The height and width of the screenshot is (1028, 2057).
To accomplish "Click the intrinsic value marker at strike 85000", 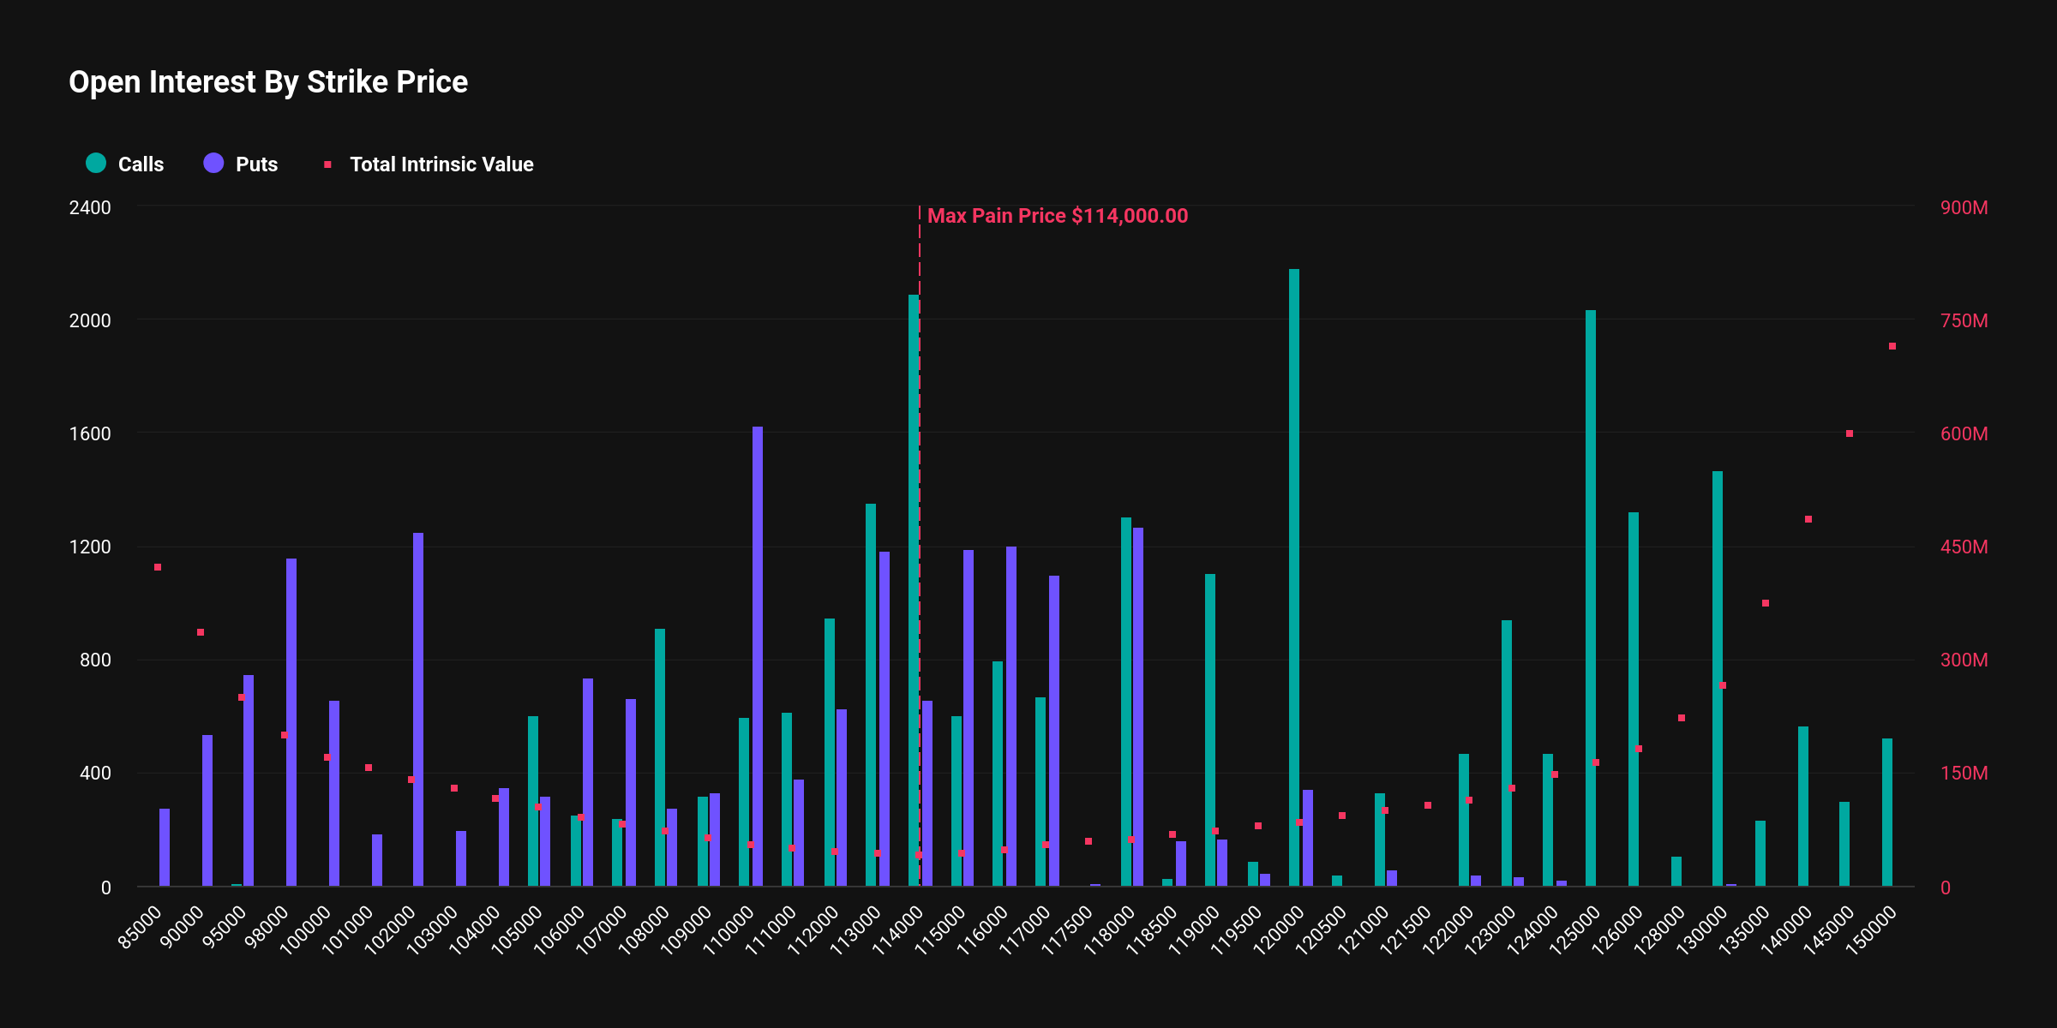I will 158,567.
